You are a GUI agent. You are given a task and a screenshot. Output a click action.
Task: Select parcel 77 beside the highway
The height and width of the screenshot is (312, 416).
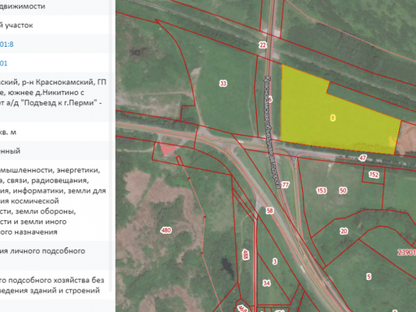[x=285, y=185]
